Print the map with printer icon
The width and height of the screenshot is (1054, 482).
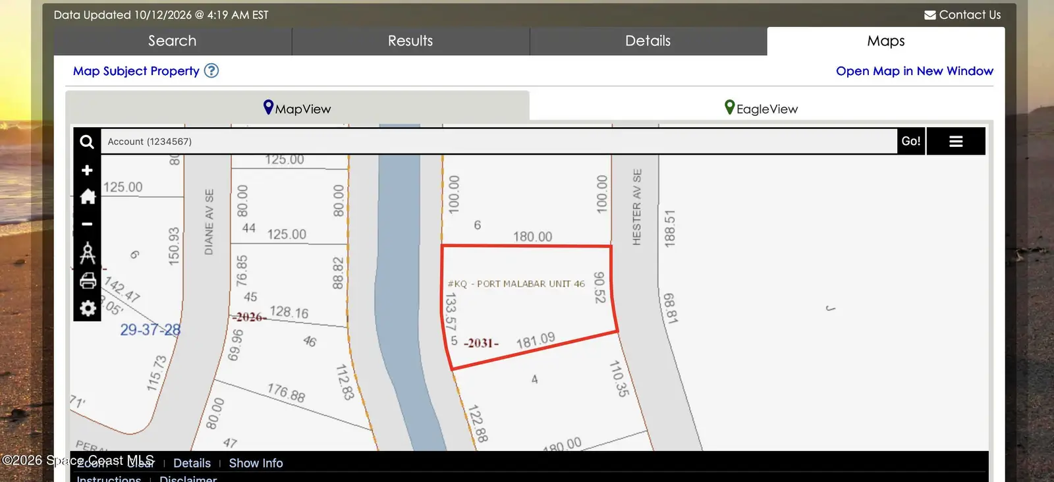click(x=88, y=281)
